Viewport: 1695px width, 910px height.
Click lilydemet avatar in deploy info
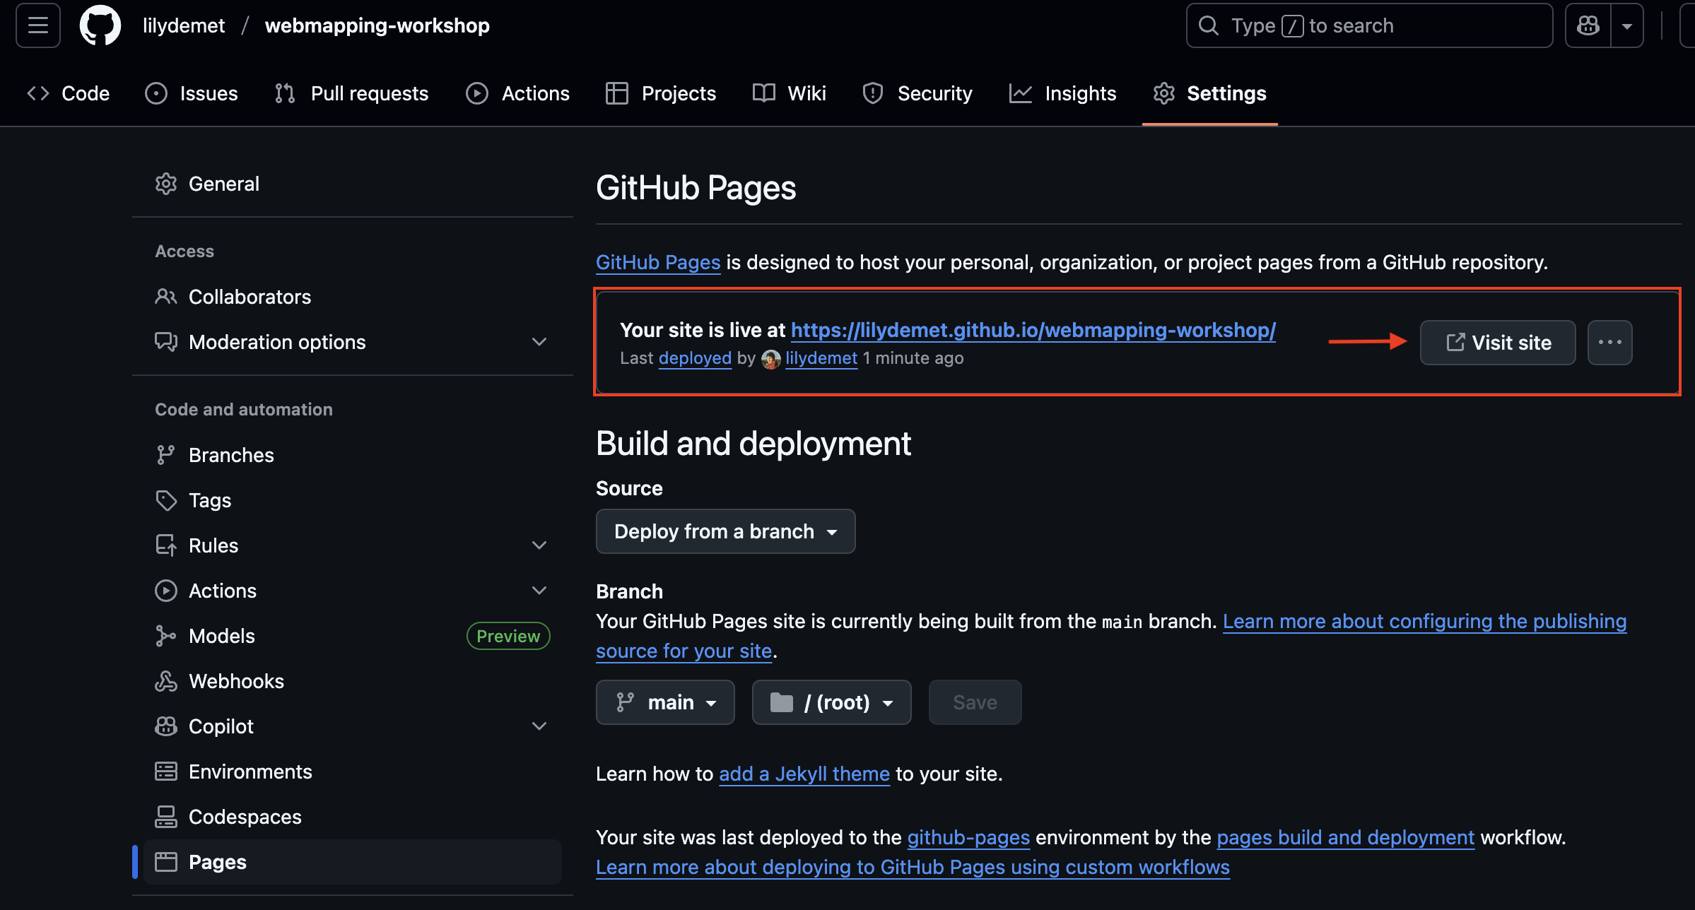point(770,359)
